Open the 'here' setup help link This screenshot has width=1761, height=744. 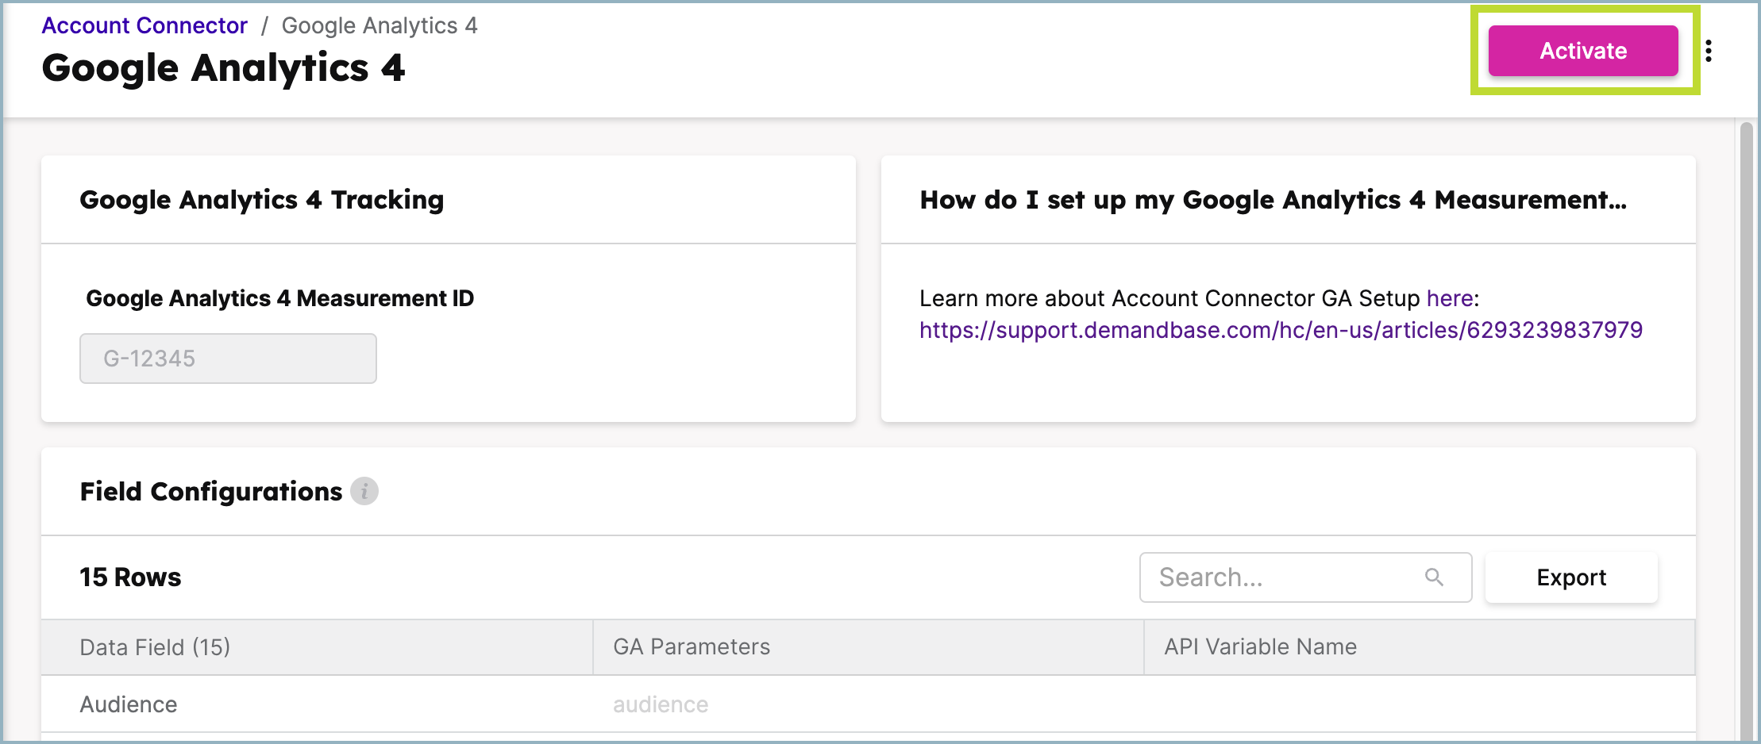point(1450,298)
